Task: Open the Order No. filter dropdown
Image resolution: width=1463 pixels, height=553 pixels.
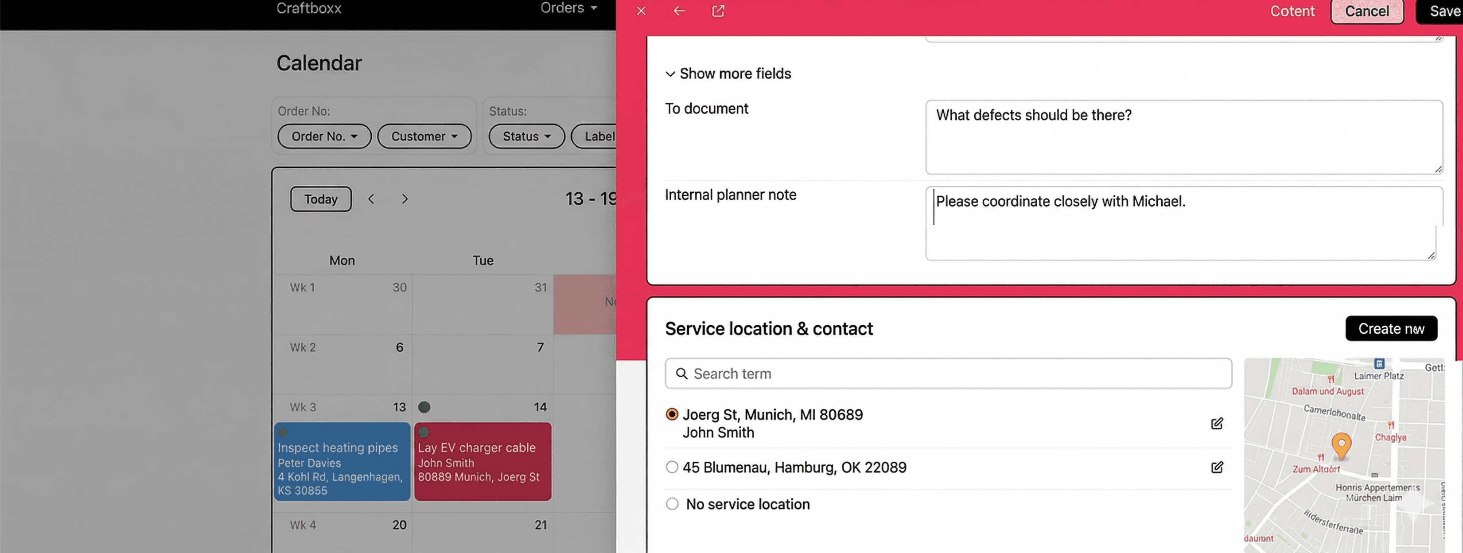Action: click(x=324, y=136)
